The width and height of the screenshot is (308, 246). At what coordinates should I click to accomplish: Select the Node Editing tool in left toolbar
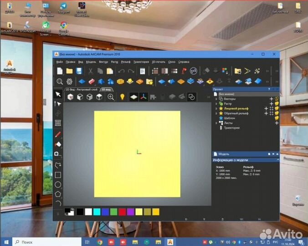[58, 104]
